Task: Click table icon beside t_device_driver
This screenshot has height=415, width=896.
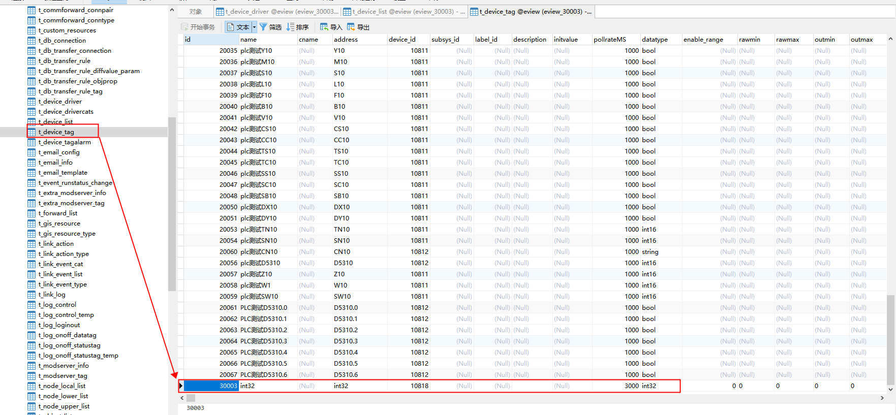Action: point(32,102)
